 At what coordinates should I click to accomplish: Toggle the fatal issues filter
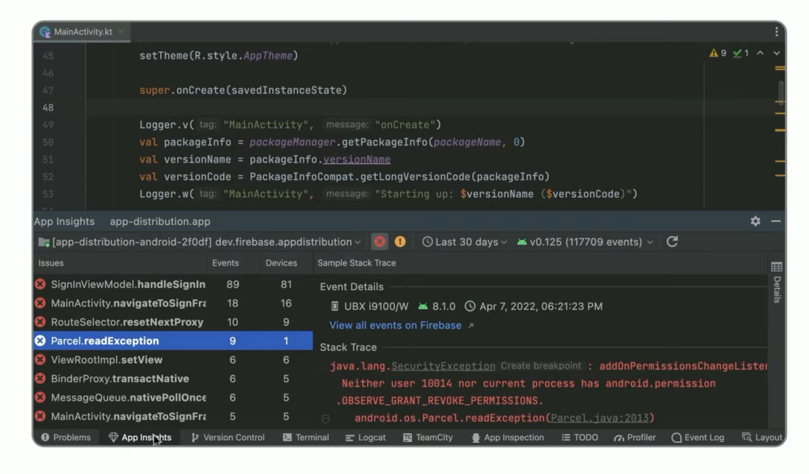pos(380,242)
